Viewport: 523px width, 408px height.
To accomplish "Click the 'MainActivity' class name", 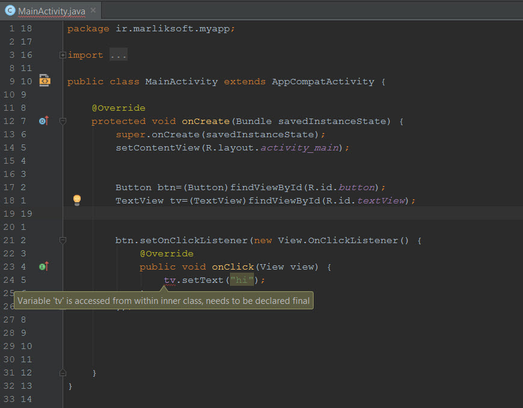I will (181, 81).
